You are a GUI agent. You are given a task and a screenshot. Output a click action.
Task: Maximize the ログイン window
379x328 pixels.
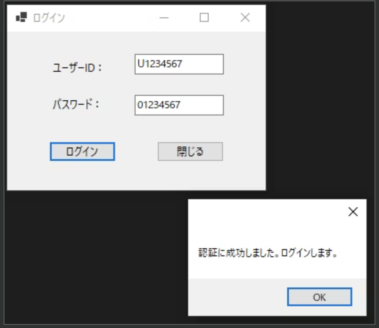pos(205,18)
